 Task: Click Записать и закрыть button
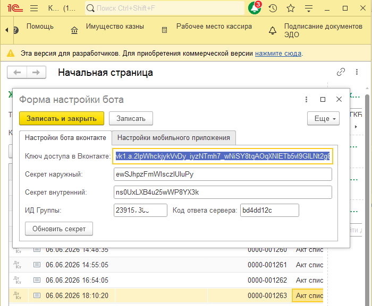click(x=62, y=118)
